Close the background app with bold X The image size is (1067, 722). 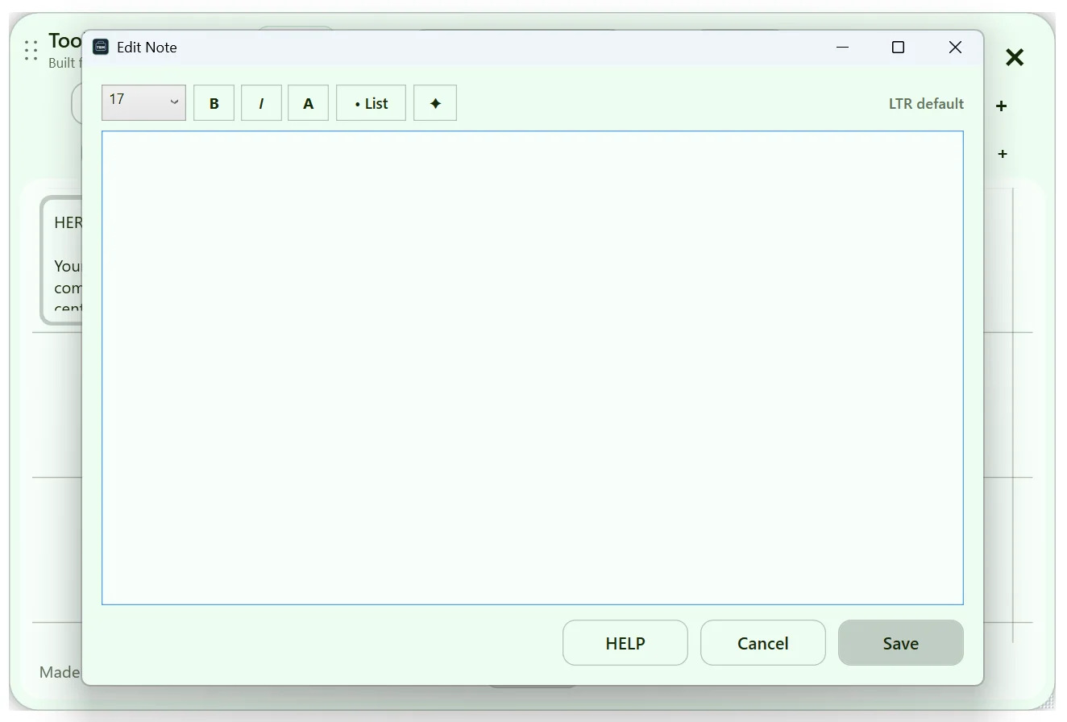pos(1015,57)
